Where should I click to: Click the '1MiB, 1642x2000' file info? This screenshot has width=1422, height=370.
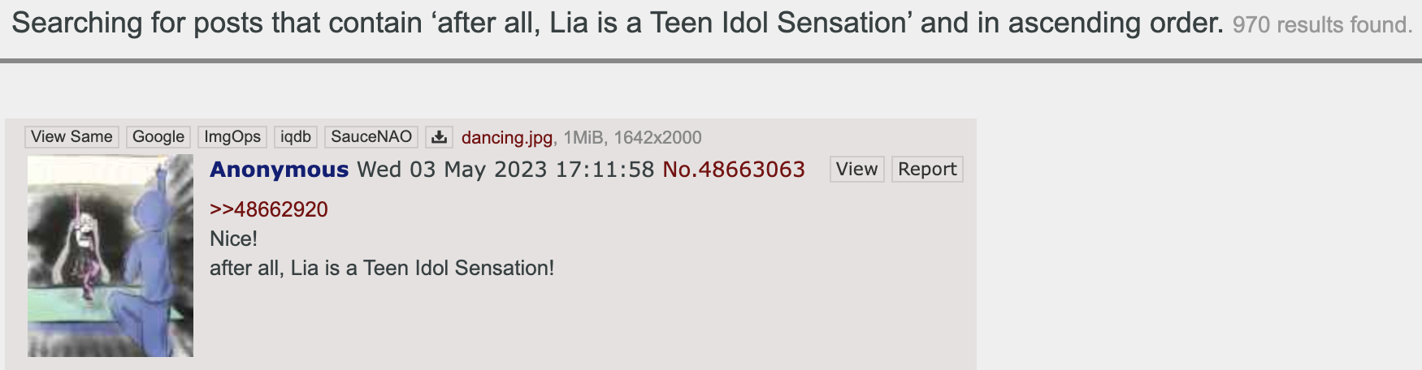click(x=632, y=138)
